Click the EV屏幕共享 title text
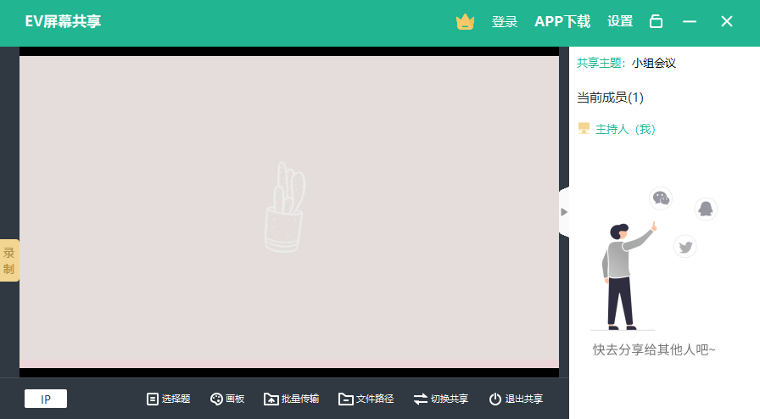Screen dimensions: 760x419 [x=63, y=21]
